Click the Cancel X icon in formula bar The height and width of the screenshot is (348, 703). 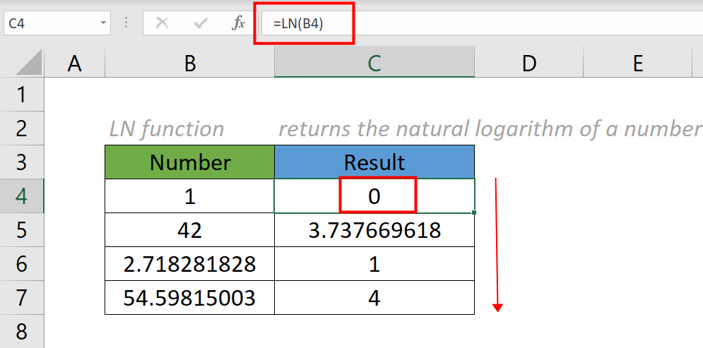click(x=163, y=23)
